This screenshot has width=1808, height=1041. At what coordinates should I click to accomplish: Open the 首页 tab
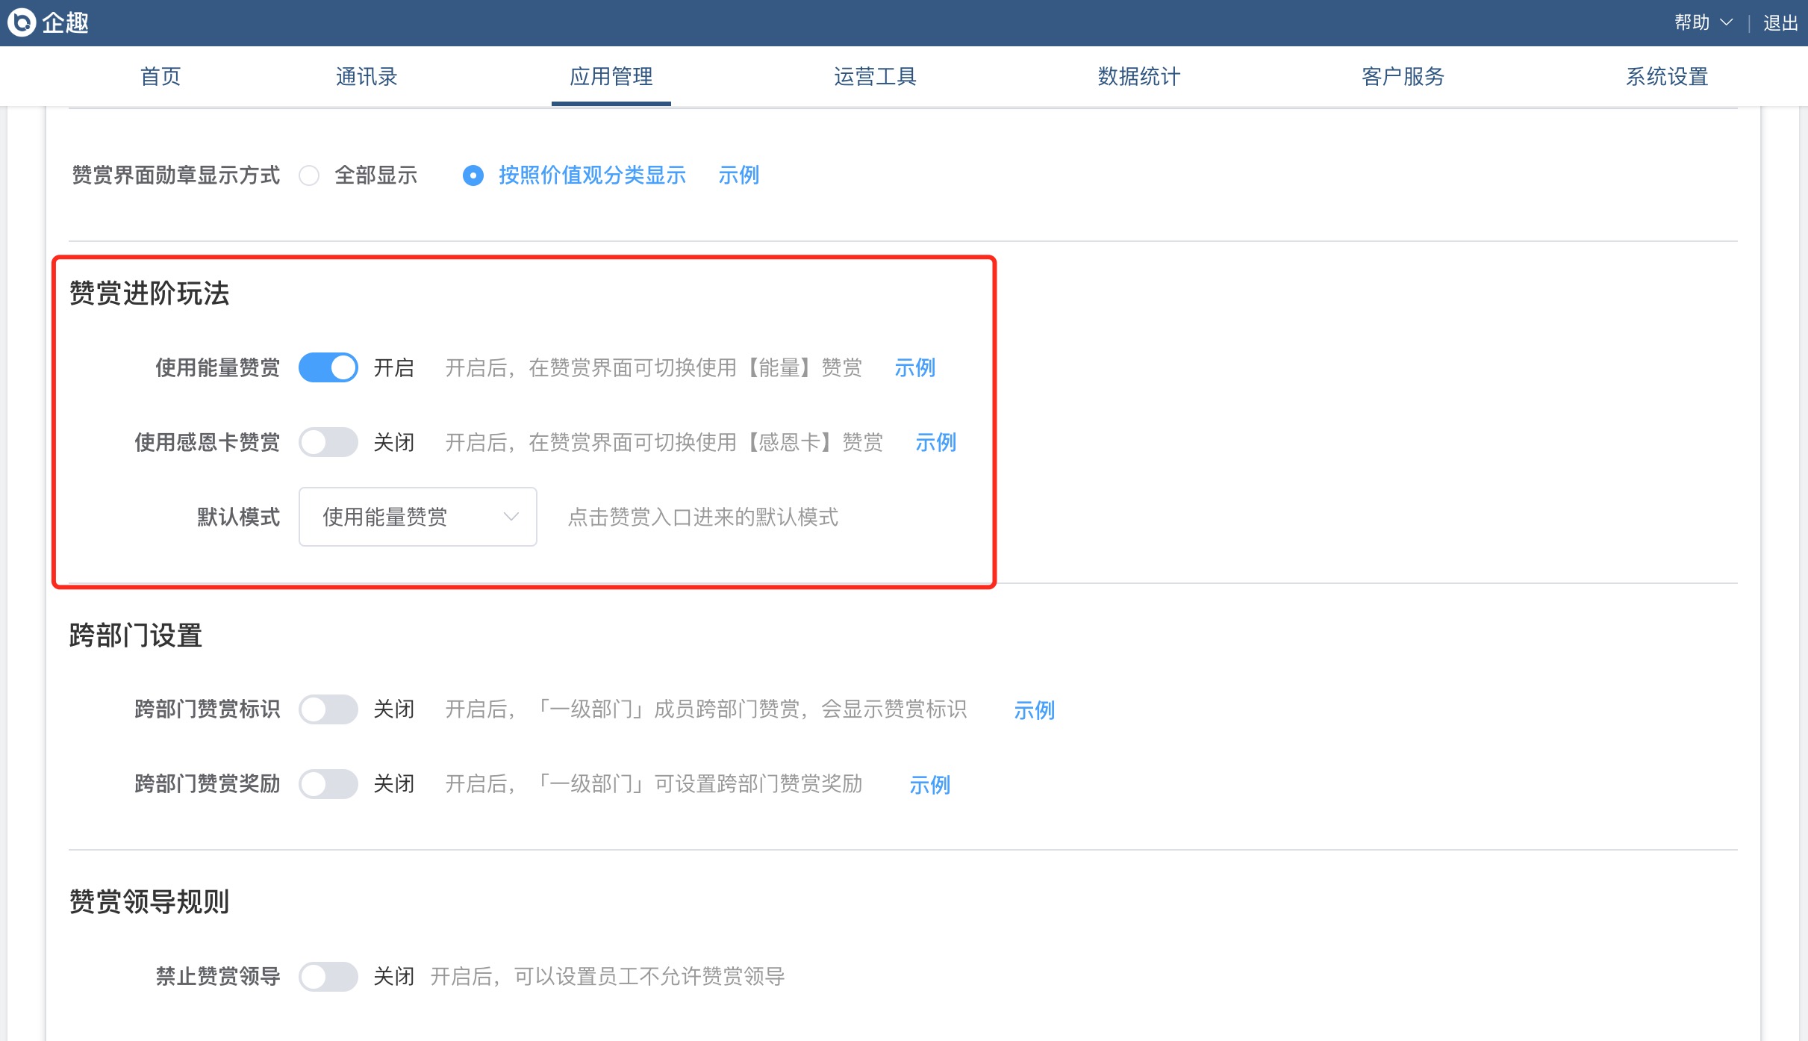[160, 76]
